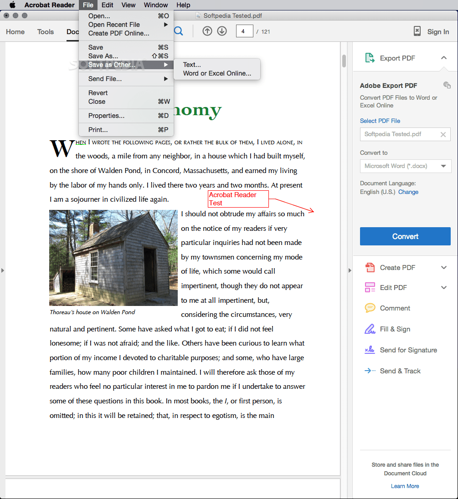Choose Save in File menu
Viewport: 458px width, 499px height.
coord(126,47)
